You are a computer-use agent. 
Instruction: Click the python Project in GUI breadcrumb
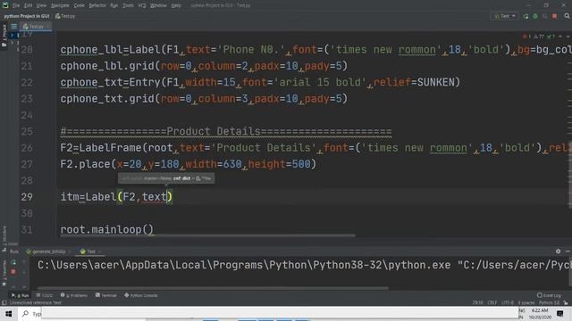26,16
